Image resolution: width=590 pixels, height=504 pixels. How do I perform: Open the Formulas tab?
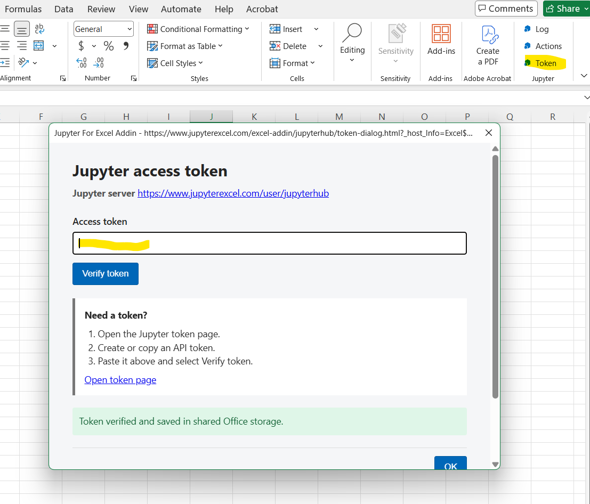pos(23,9)
